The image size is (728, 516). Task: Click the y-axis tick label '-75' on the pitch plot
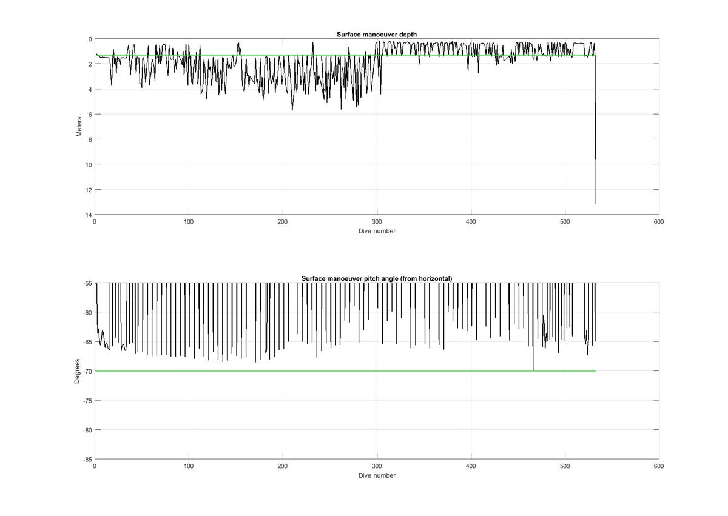(87, 401)
